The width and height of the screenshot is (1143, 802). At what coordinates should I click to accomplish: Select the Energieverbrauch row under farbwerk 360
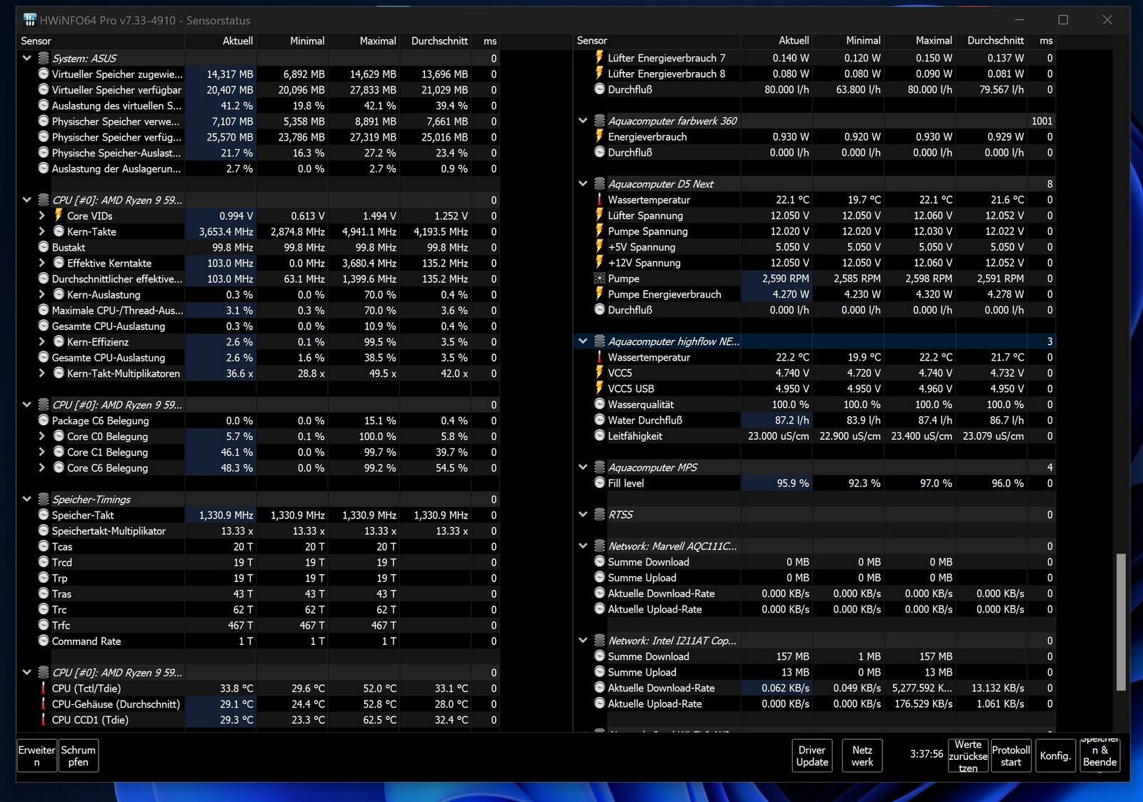814,136
